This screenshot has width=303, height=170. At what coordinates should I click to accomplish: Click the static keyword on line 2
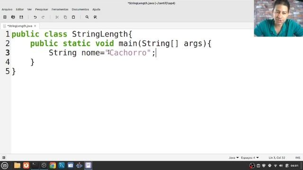77,43
